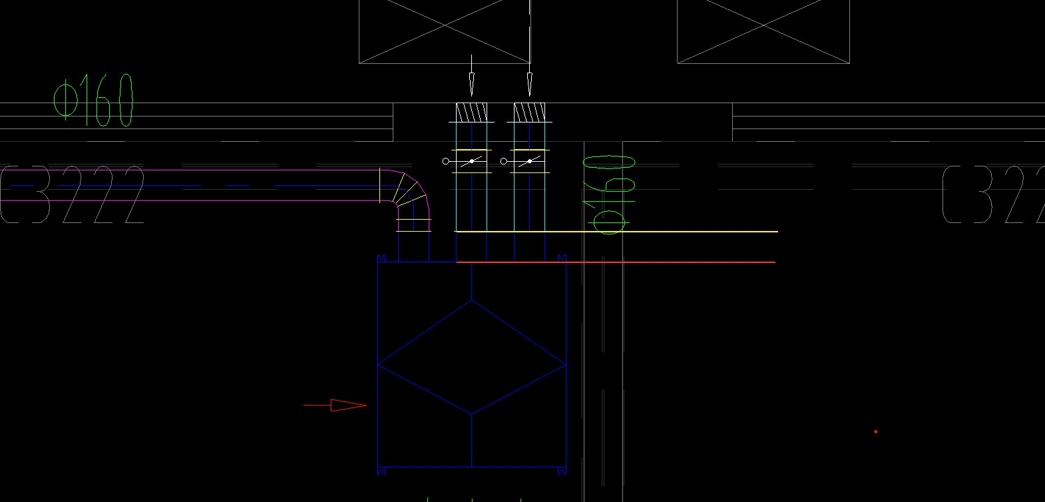
Task: Pick the red arrow beside the blue unit
Action: tap(335, 405)
